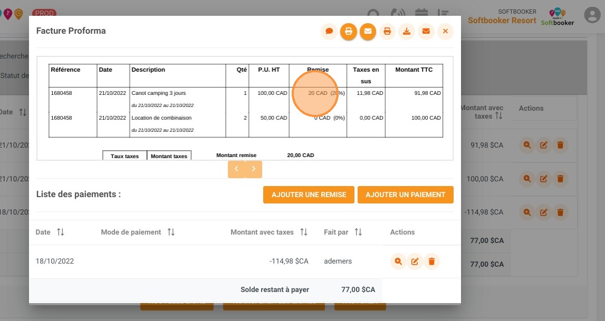Select the 91,98 CAD Montant TTC cell
Image resolution: width=605 pixels, height=321 pixels.
[x=428, y=93]
